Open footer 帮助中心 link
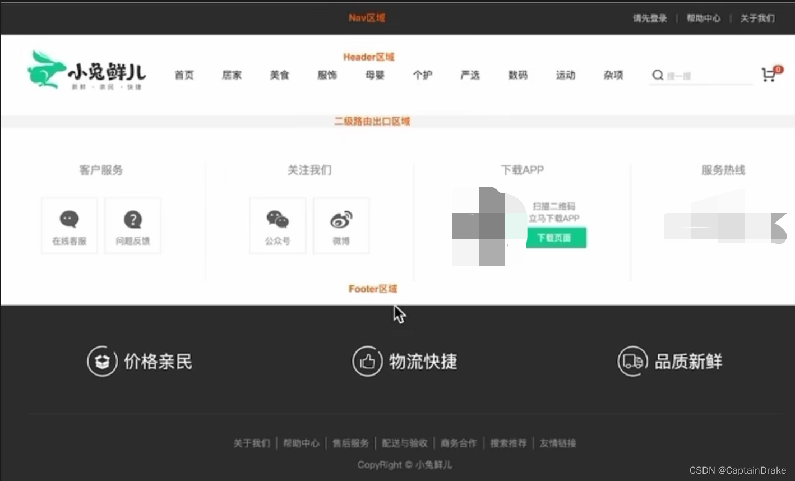 pos(301,443)
